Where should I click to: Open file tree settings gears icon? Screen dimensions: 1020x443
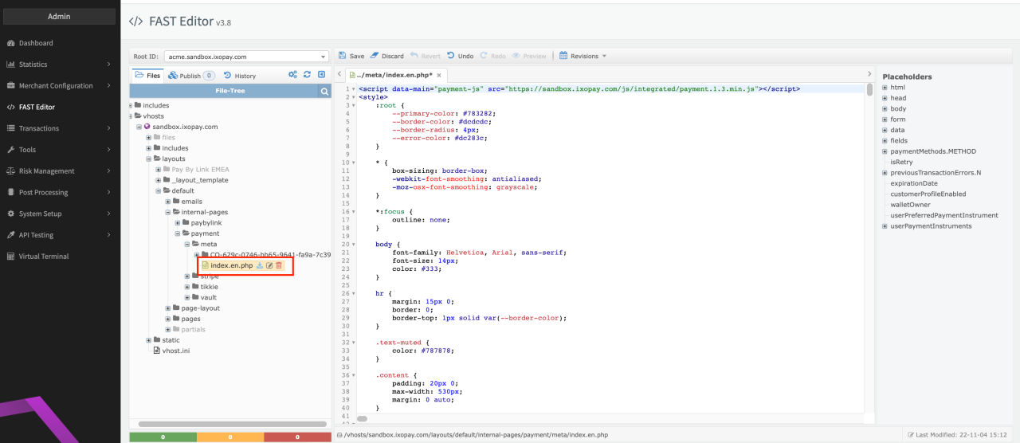[x=292, y=75]
